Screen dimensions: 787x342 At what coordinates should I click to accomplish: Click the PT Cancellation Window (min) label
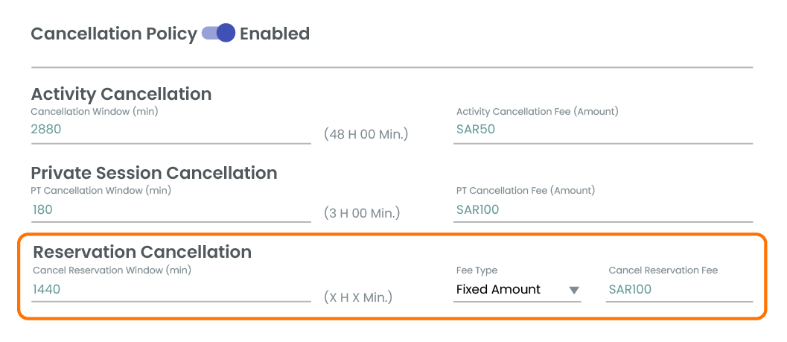click(101, 191)
